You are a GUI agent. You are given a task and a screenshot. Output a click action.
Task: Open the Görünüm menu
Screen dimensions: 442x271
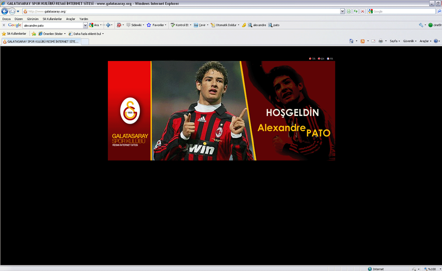pyautogui.click(x=33, y=19)
